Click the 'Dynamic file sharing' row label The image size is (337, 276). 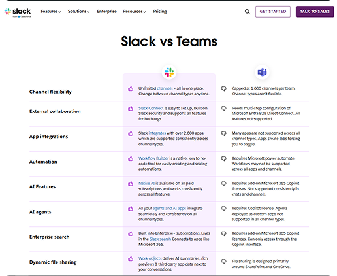click(53, 262)
